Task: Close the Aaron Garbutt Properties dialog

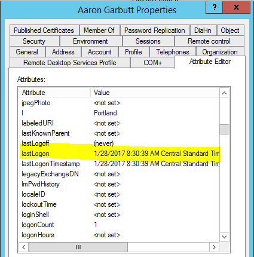Action: coord(236,7)
